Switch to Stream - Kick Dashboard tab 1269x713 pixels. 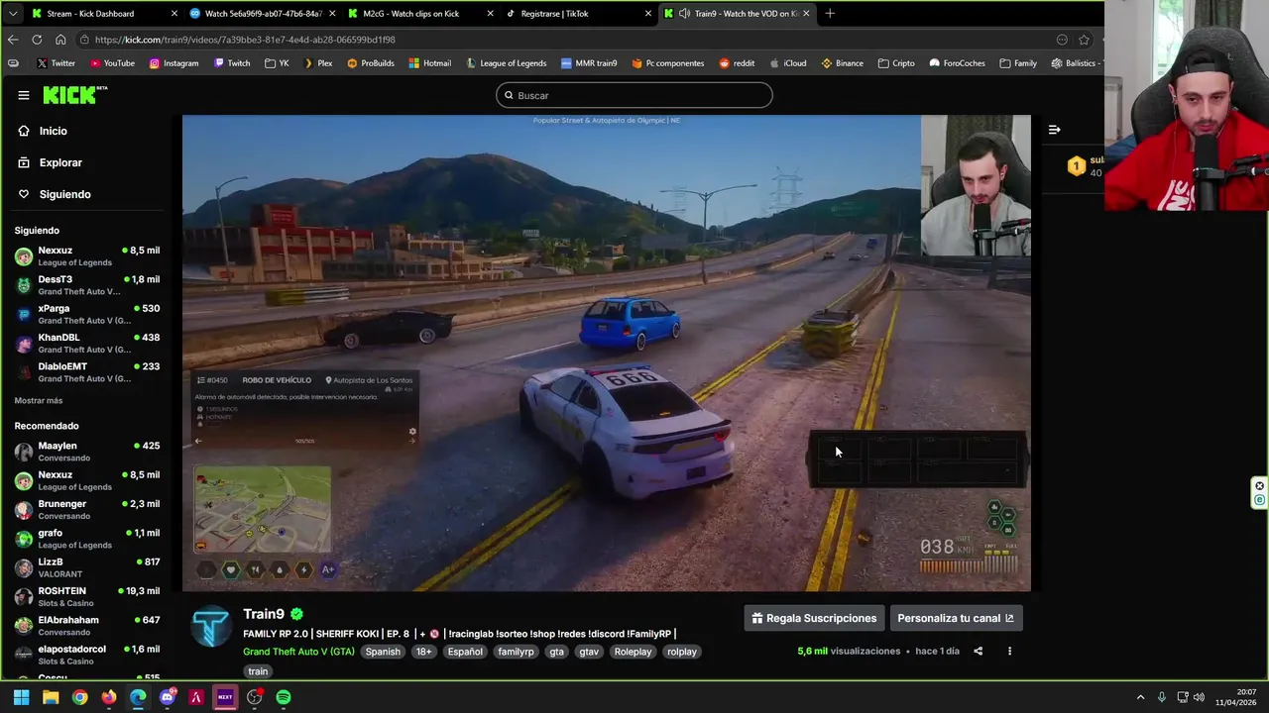click(104, 14)
